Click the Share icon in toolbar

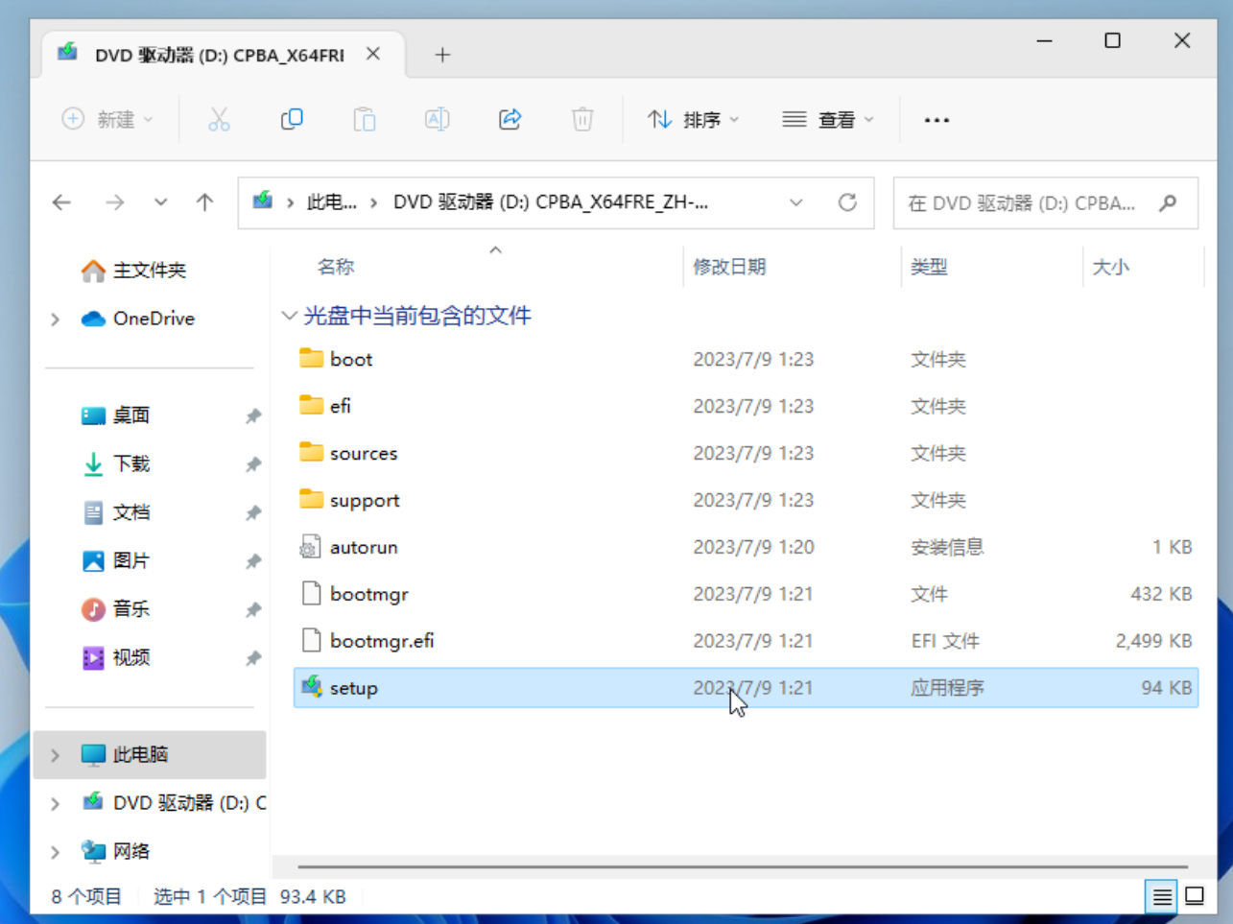point(510,120)
